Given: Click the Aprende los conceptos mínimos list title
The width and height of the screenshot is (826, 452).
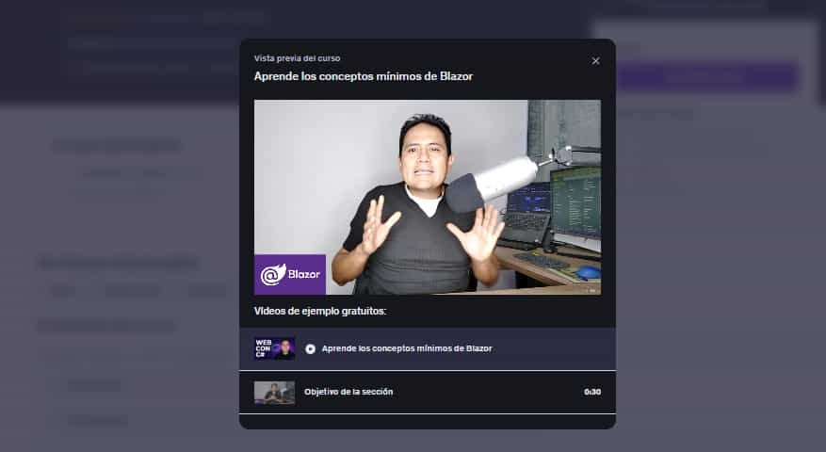Looking at the screenshot, I should click(x=407, y=348).
